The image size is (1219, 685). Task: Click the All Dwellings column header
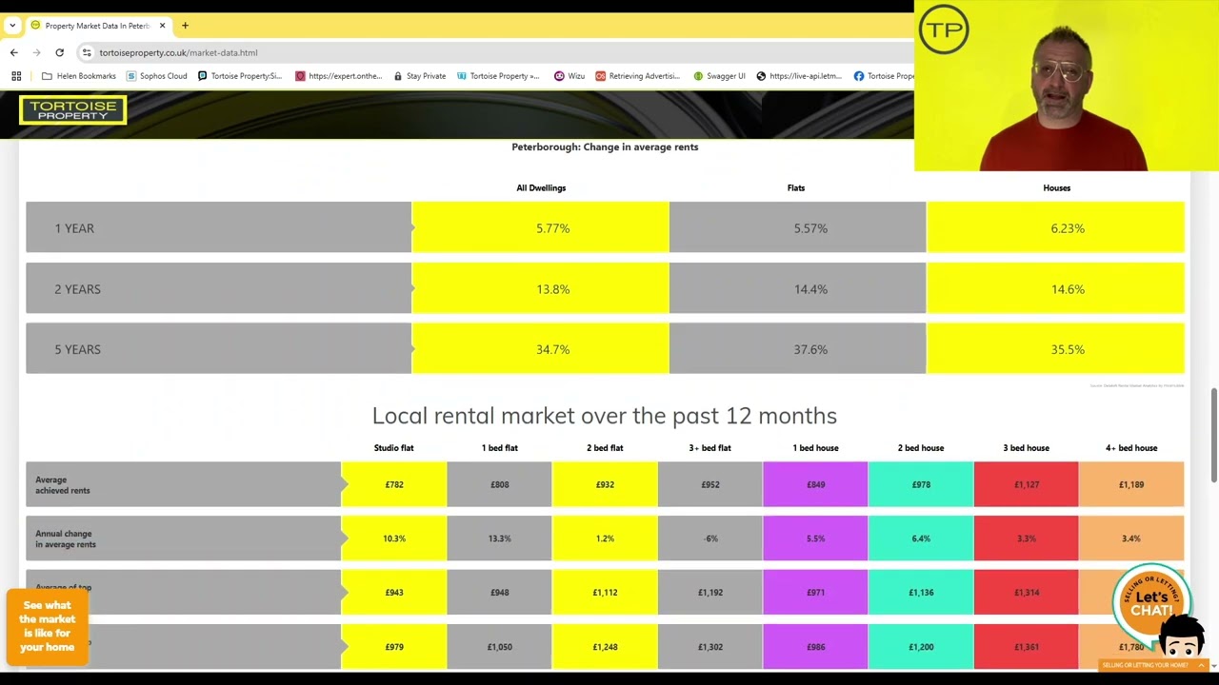(541, 187)
